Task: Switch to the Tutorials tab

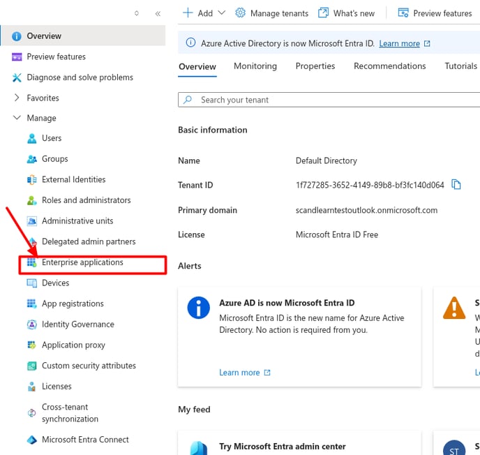Action: 460,66
